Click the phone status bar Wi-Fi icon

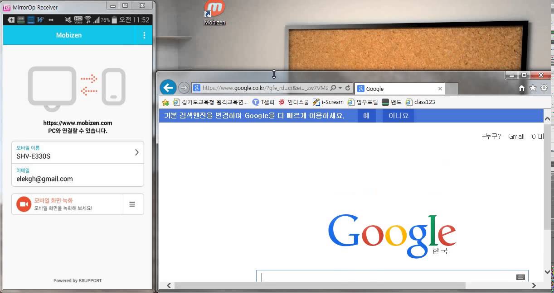point(88,20)
